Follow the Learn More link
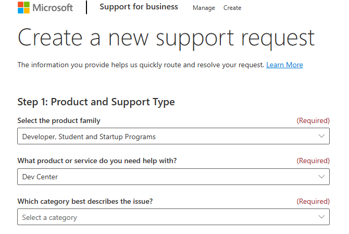The height and width of the screenshot is (234, 349). pyautogui.click(x=284, y=65)
